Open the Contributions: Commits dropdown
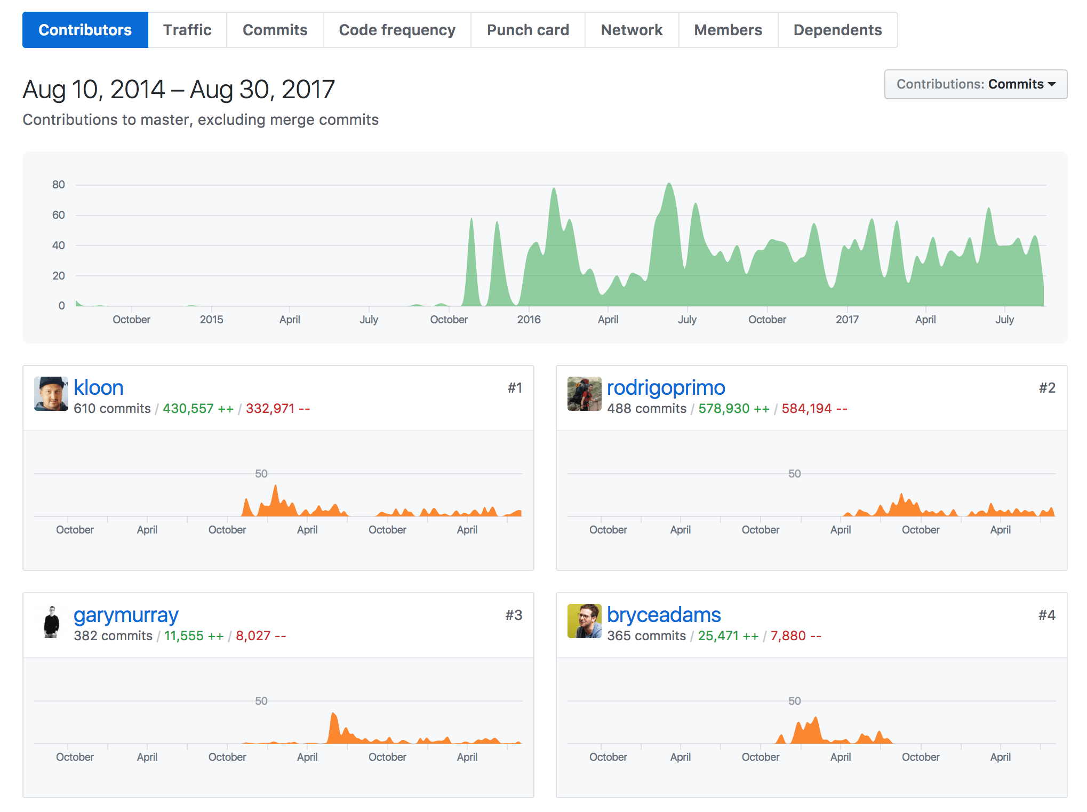 (x=975, y=84)
